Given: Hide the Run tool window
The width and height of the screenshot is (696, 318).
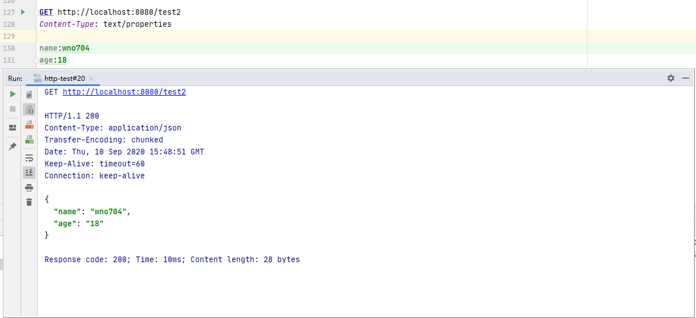Looking at the screenshot, I should 685,78.
